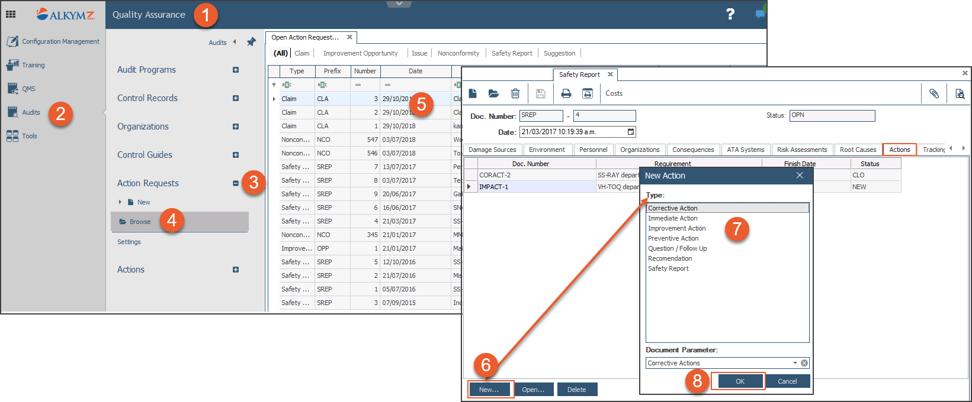Viewport: 972px width, 402px height.
Task: Click the Status field showing OPN
Action: tap(832, 116)
